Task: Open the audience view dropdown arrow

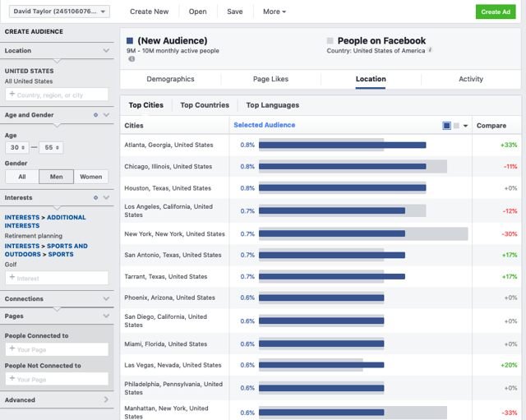Action: [x=465, y=126]
